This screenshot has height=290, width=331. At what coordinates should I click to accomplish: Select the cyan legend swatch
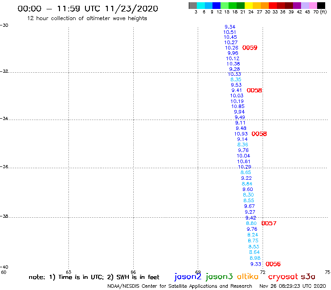click(x=200, y=5)
